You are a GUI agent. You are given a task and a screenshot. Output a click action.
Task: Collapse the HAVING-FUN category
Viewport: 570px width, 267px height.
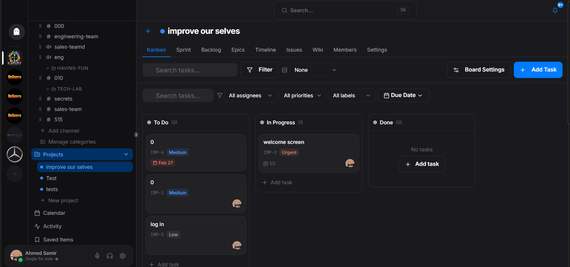48,68
